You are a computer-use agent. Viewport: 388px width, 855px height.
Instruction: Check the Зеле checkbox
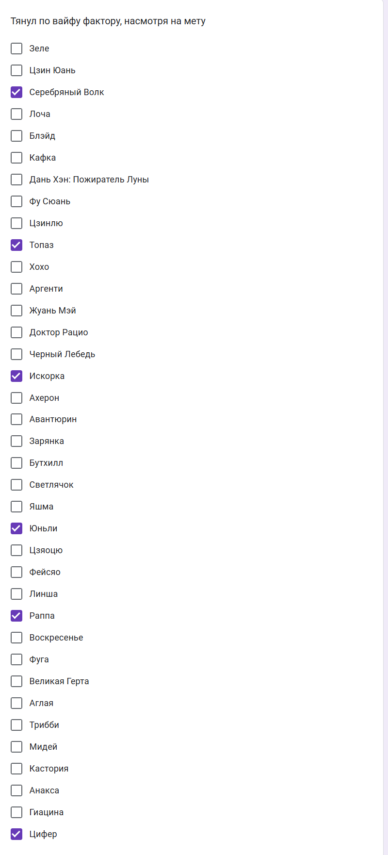(16, 49)
